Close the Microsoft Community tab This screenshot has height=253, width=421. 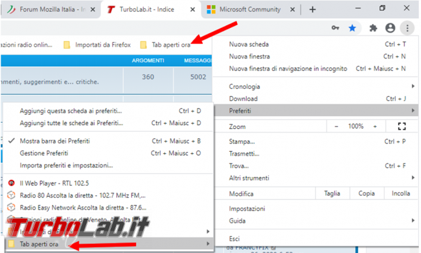pyautogui.click(x=292, y=10)
